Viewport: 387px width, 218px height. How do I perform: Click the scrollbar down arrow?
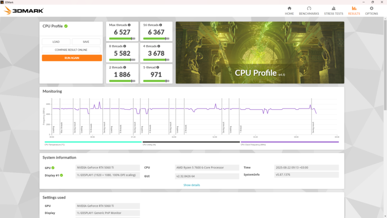(x=385, y=216)
